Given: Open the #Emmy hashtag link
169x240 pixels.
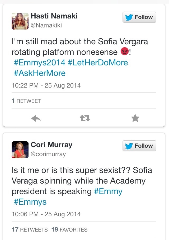Looking at the screenshot, I should tap(108, 191).
